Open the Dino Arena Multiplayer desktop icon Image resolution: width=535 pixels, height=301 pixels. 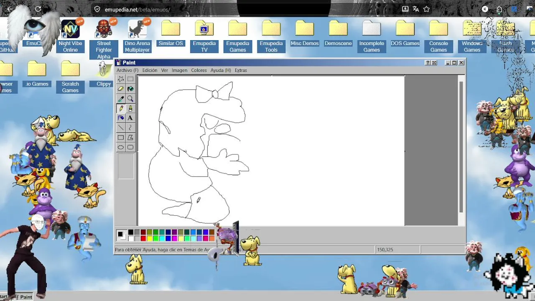tap(137, 36)
